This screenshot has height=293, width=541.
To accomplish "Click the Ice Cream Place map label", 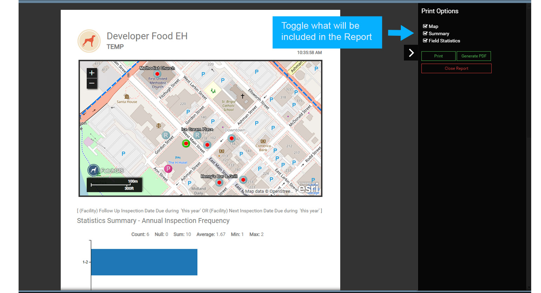I will (197, 129).
